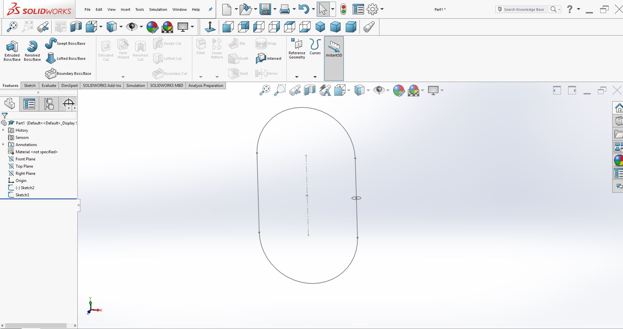Screen dimensions: 623x329
Task: Click the sketch centerline in viewport
Action: (x=307, y=195)
